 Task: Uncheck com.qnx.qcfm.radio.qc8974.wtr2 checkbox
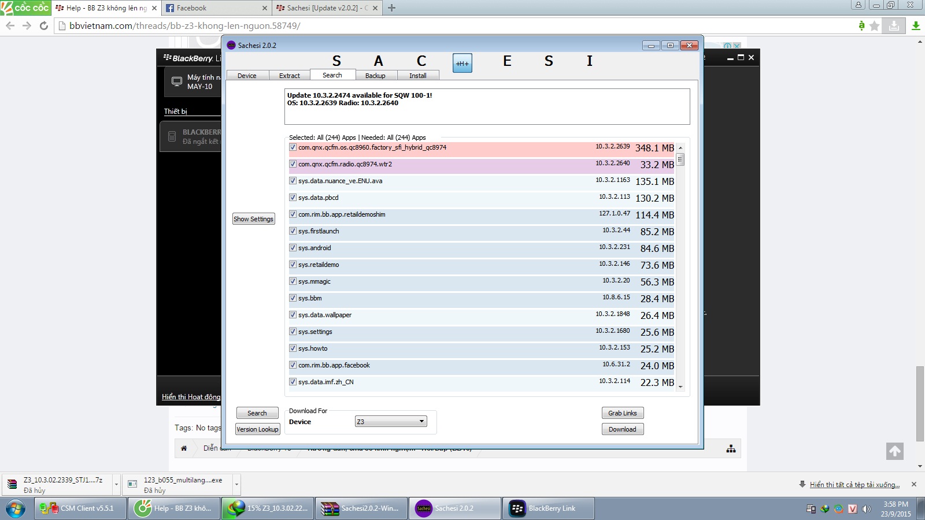tap(293, 164)
